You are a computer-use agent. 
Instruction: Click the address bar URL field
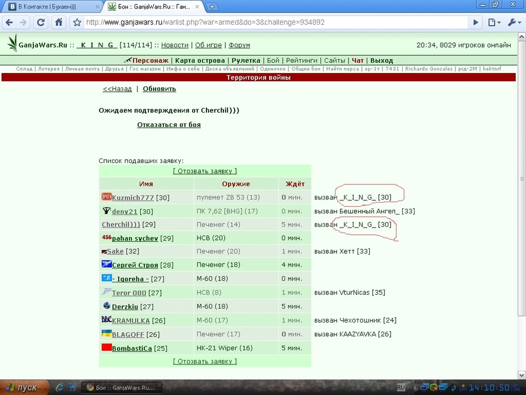pyautogui.click(x=275, y=23)
